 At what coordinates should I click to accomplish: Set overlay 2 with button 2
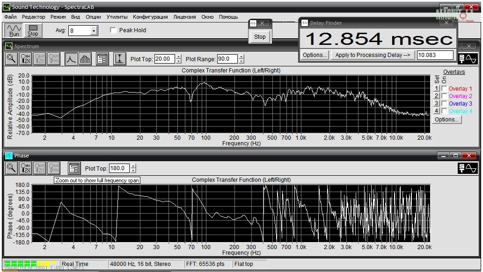click(x=436, y=96)
